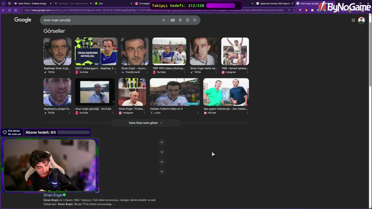The width and height of the screenshot is (372, 209).
Task: Click the Hürriyet source label
Action: click(x=212, y=113)
